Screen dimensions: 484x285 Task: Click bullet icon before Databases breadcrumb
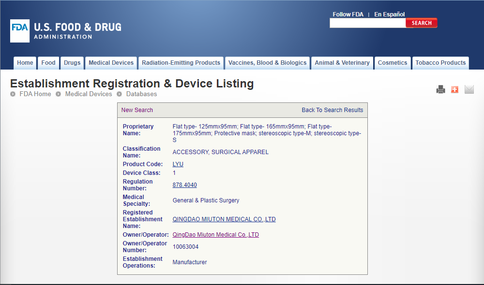coord(119,94)
